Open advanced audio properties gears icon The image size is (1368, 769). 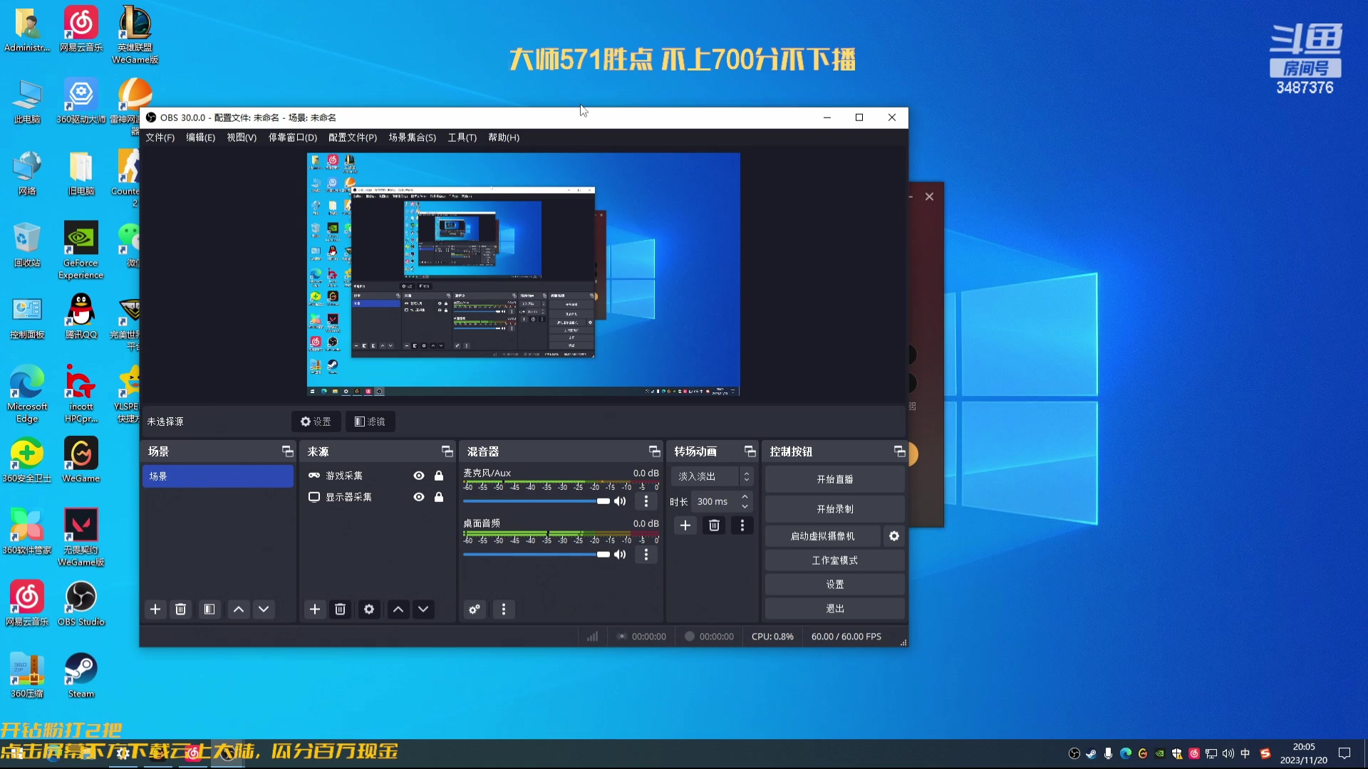click(475, 610)
